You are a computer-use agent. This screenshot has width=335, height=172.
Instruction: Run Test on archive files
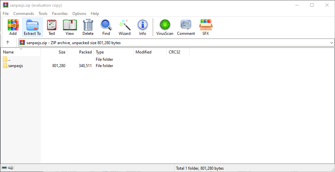(52, 27)
